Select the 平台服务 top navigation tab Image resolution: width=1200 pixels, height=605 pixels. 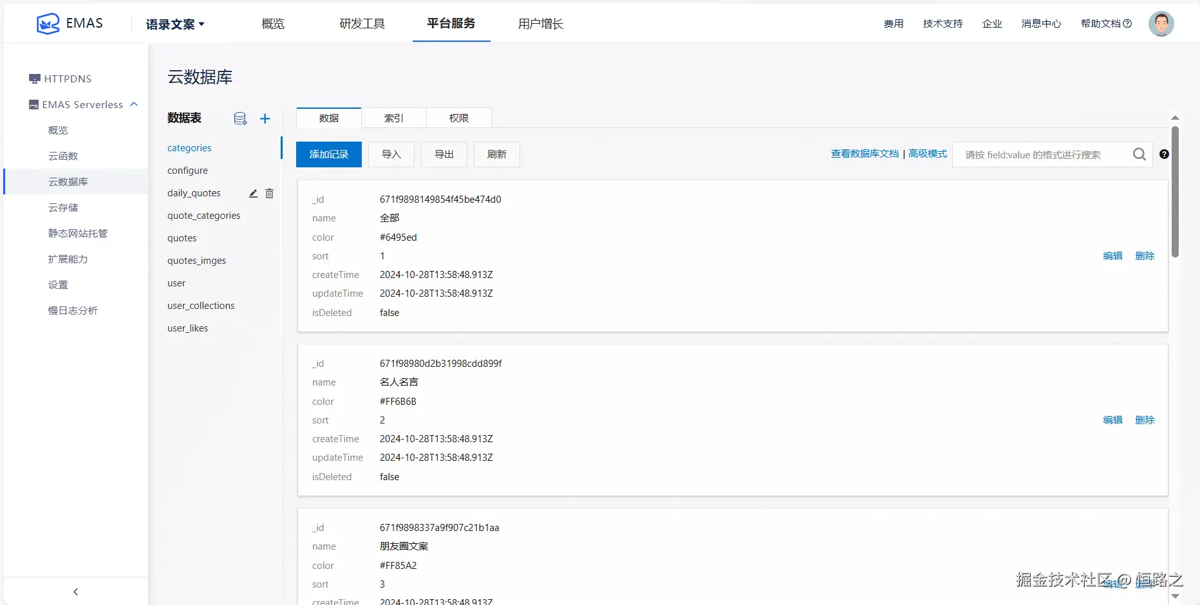(451, 23)
